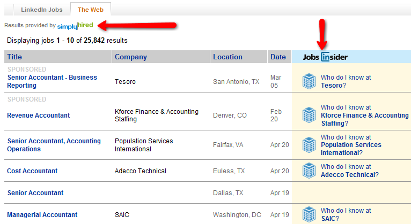Sort results by Date column header

click(278, 57)
